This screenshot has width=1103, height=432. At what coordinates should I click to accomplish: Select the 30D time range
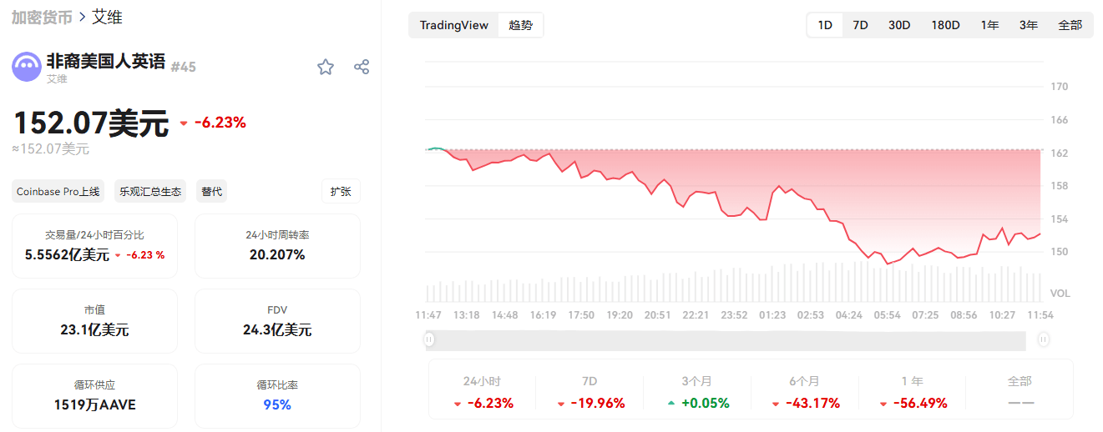click(899, 25)
